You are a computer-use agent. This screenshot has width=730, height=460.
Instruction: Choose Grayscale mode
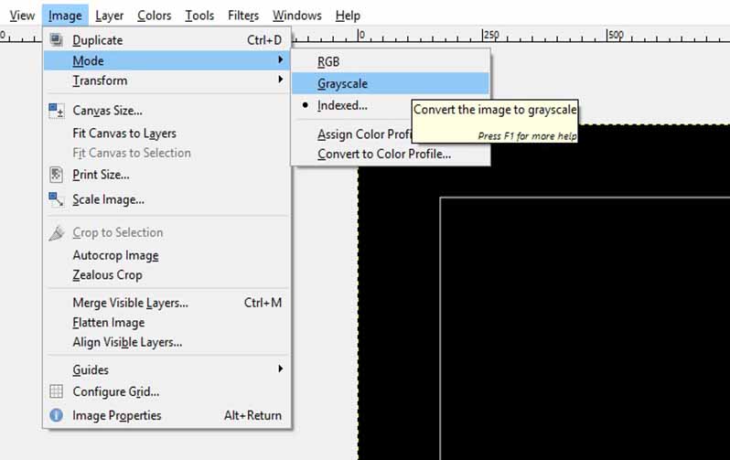391,83
